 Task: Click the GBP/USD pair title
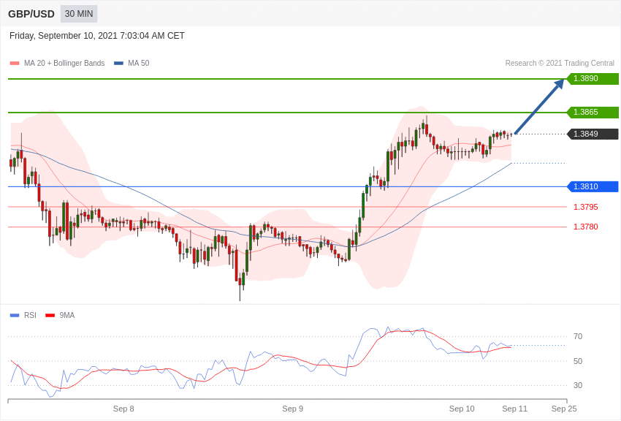(31, 15)
